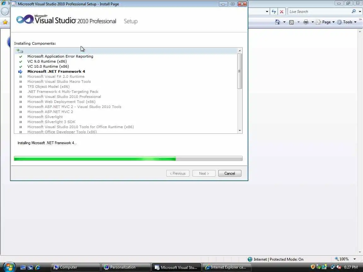Viewport: 363px width, 272px height.
Task: Select VC 10.0 Runtime (x86) entry
Action: (x=48, y=66)
